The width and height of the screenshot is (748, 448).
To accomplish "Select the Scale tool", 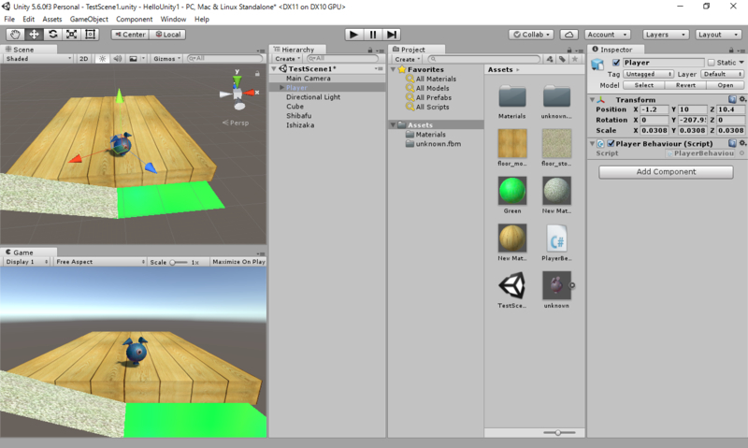I will click(x=72, y=35).
